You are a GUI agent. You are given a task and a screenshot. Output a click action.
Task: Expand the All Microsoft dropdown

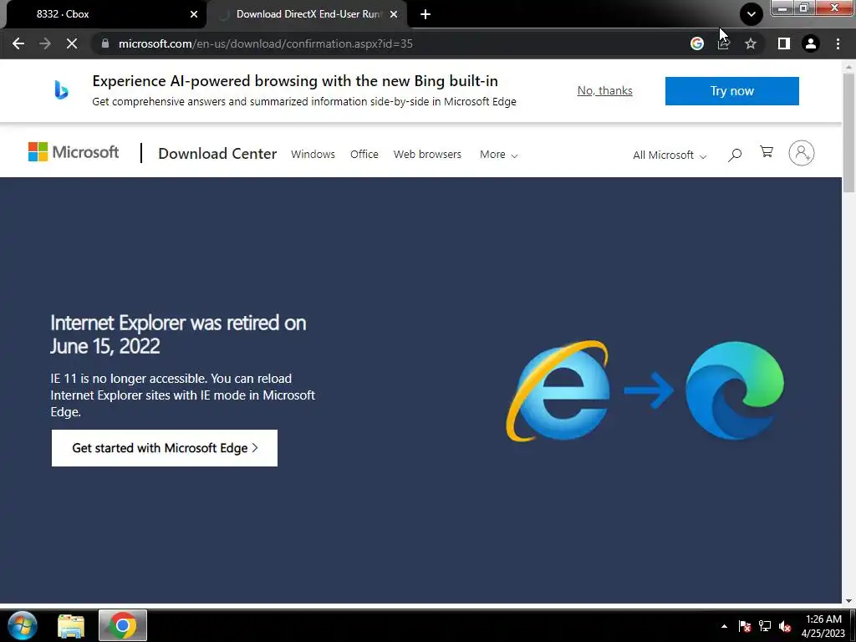click(670, 155)
